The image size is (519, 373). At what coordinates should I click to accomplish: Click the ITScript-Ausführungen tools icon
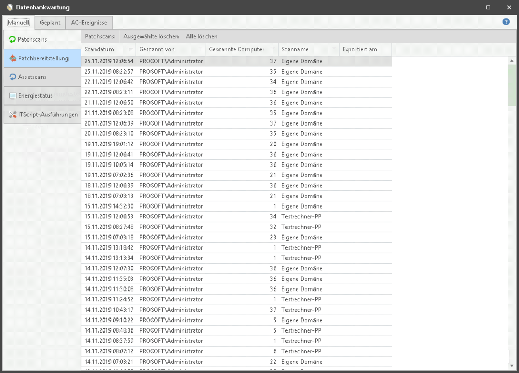(12, 115)
